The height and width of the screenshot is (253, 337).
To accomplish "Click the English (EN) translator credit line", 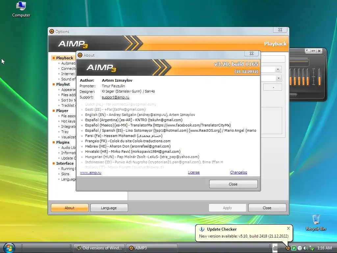I will coord(140,115).
